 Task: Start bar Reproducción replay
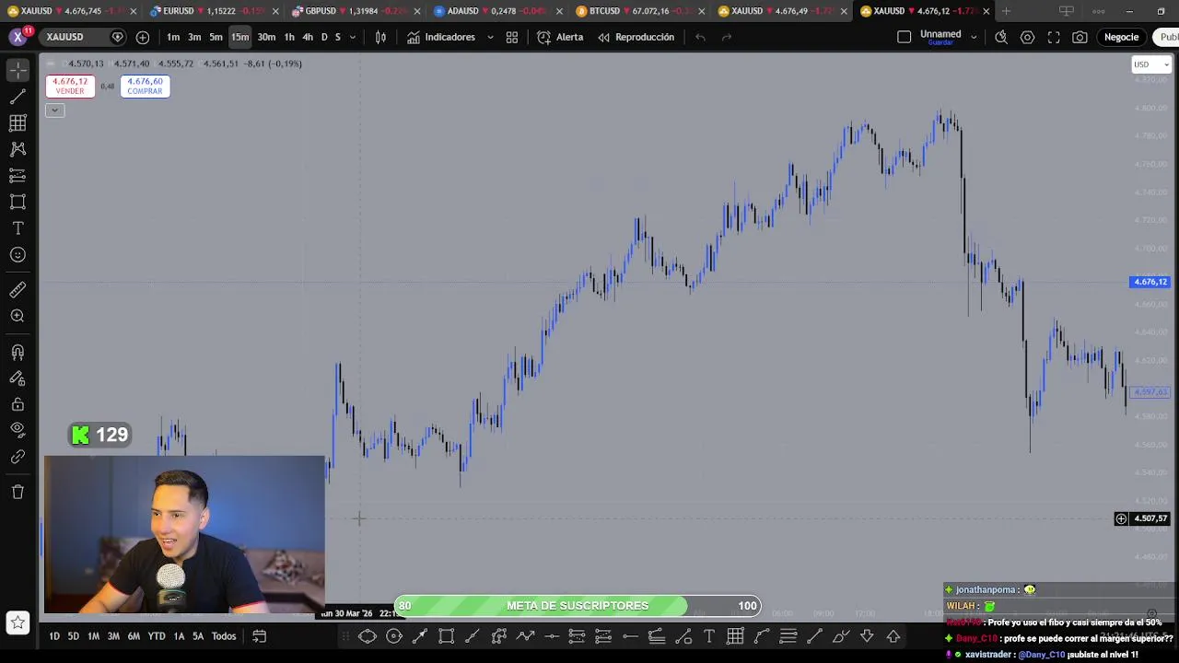(x=636, y=37)
